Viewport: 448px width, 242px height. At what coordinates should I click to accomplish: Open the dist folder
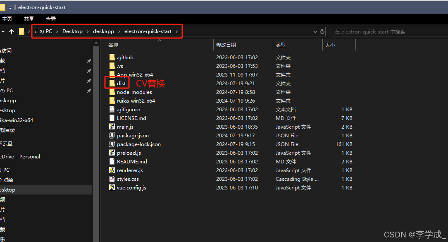121,83
